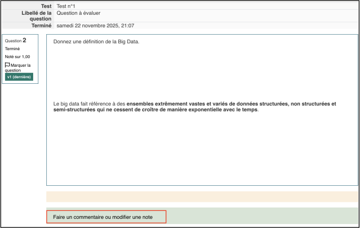Click the 'Test' header row label
Image resolution: width=360 pixels, height=228 pixels.
click(x=46, y=6)
